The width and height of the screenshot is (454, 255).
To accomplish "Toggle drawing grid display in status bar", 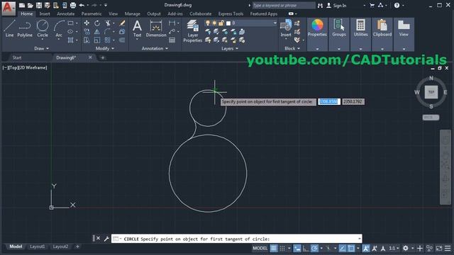I will [x=274, y=248].
